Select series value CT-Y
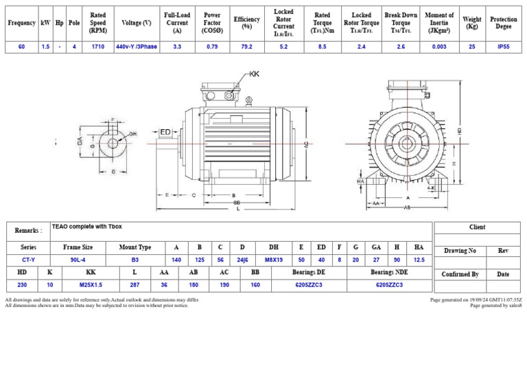 pos(28,260)
